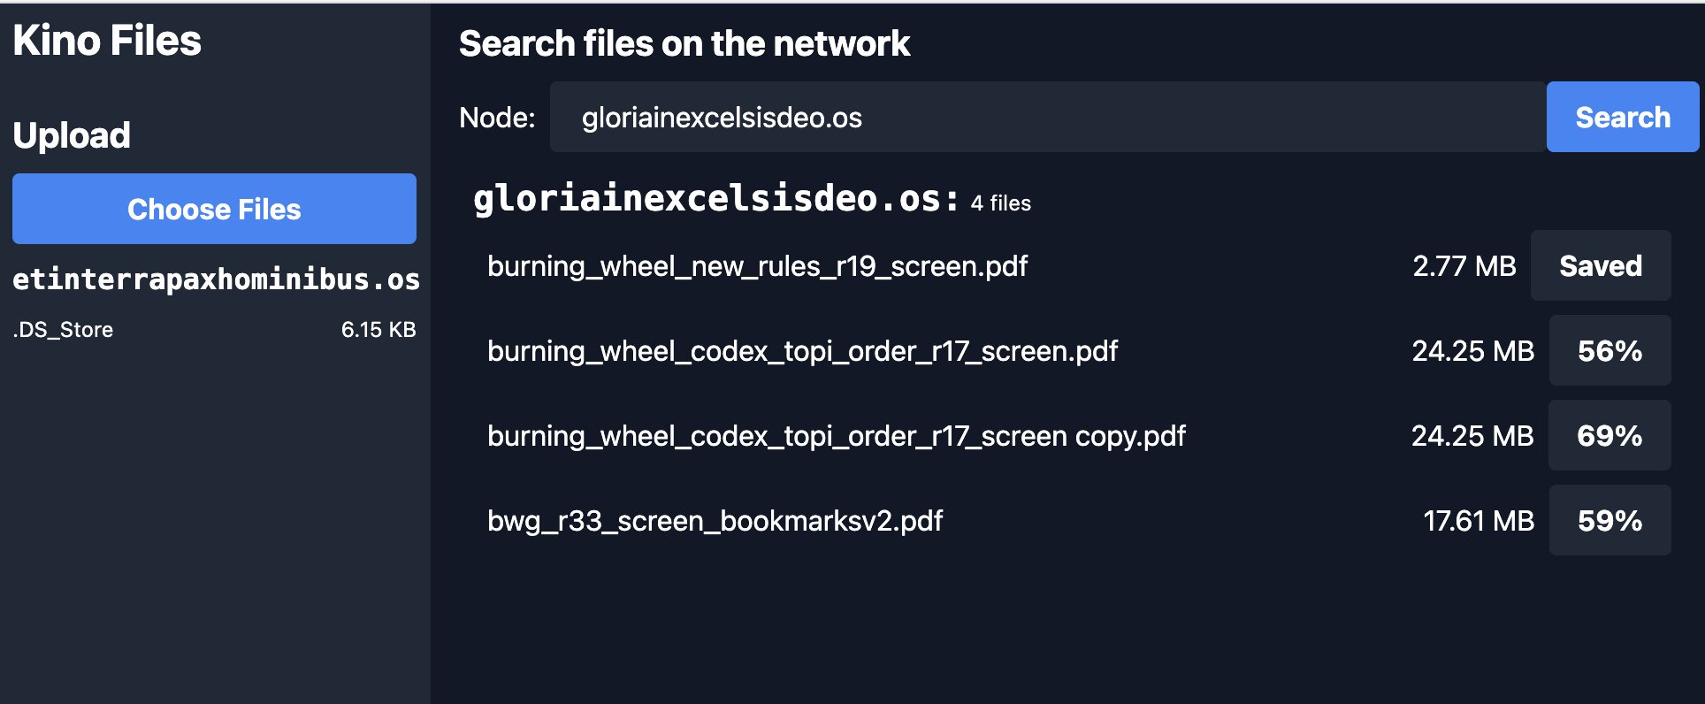This screenshot has width=1705, height=704.
Task: Select file bwg_r33_screen_bookmarksv2.pdf
Action: click(x=715, y=521)
